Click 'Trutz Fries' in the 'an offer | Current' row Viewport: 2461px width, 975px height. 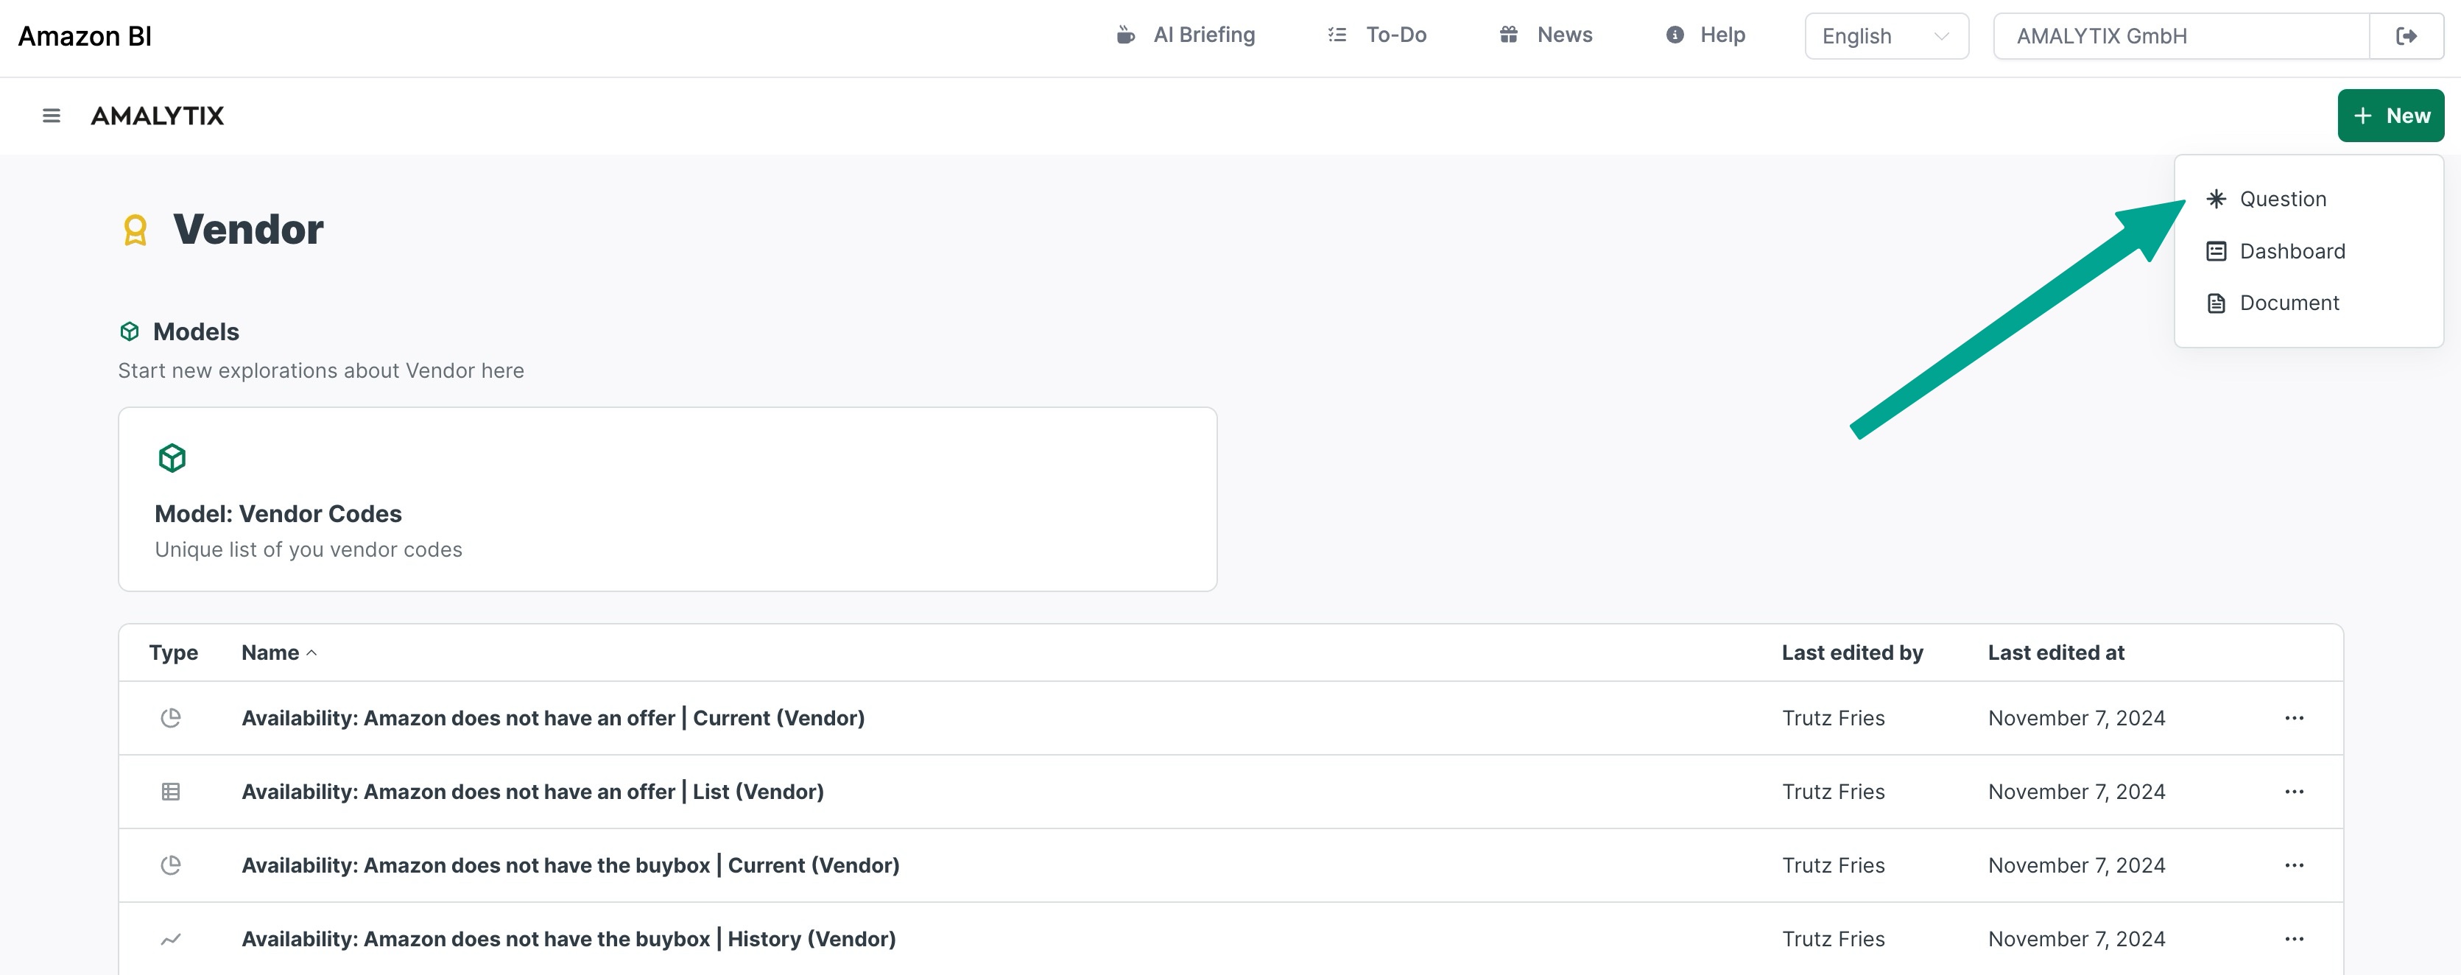(1834, 718)
